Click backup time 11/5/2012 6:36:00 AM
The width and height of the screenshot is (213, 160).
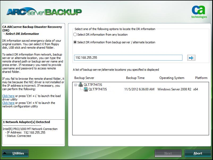[139, 89]
